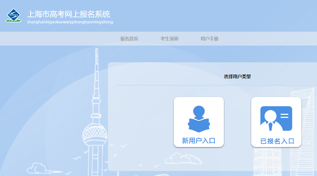The width and height of the screenshot is (317, 176).
Task: Click the open book in new user icon
Action: pyautogui.click(x=199, y=125)
